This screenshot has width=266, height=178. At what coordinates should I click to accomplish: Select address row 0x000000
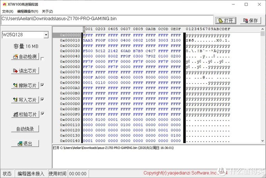pyautogui.click(x=70, y=35)
